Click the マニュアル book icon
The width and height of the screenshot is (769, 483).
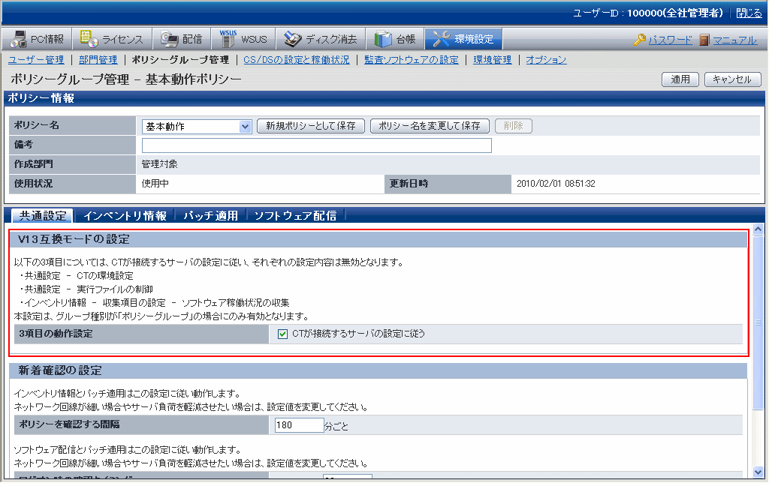[704, 40]
